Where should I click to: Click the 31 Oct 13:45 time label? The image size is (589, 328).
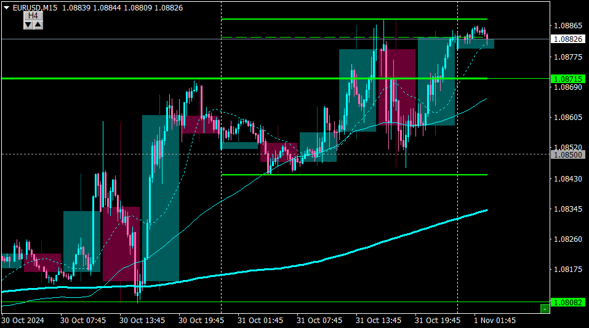[379, 321]
